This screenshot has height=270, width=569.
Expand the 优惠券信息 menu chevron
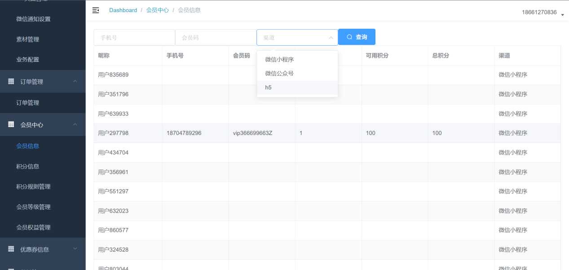[75, 249]
